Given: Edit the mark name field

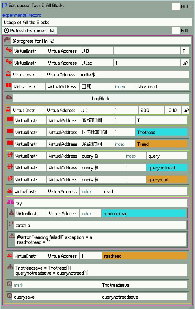Looking at the screenshot, I should (56, 285).
